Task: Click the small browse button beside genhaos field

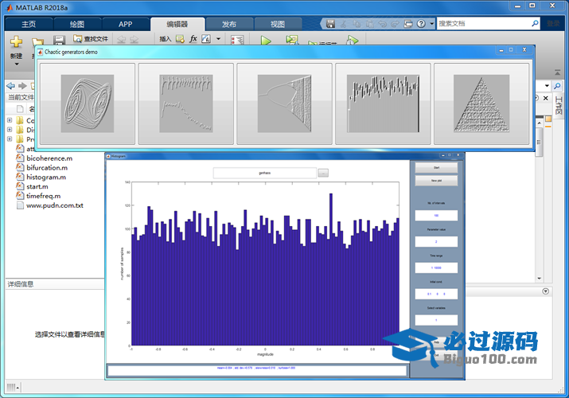Action: (323, 173)
